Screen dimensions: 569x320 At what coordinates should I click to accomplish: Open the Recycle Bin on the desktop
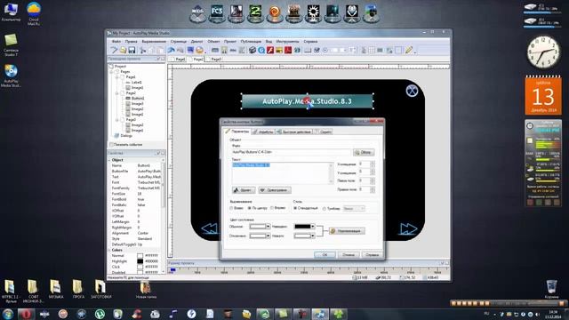point(551,289)
